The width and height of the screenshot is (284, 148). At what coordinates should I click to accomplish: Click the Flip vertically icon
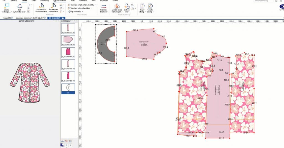tap(69, 11)
